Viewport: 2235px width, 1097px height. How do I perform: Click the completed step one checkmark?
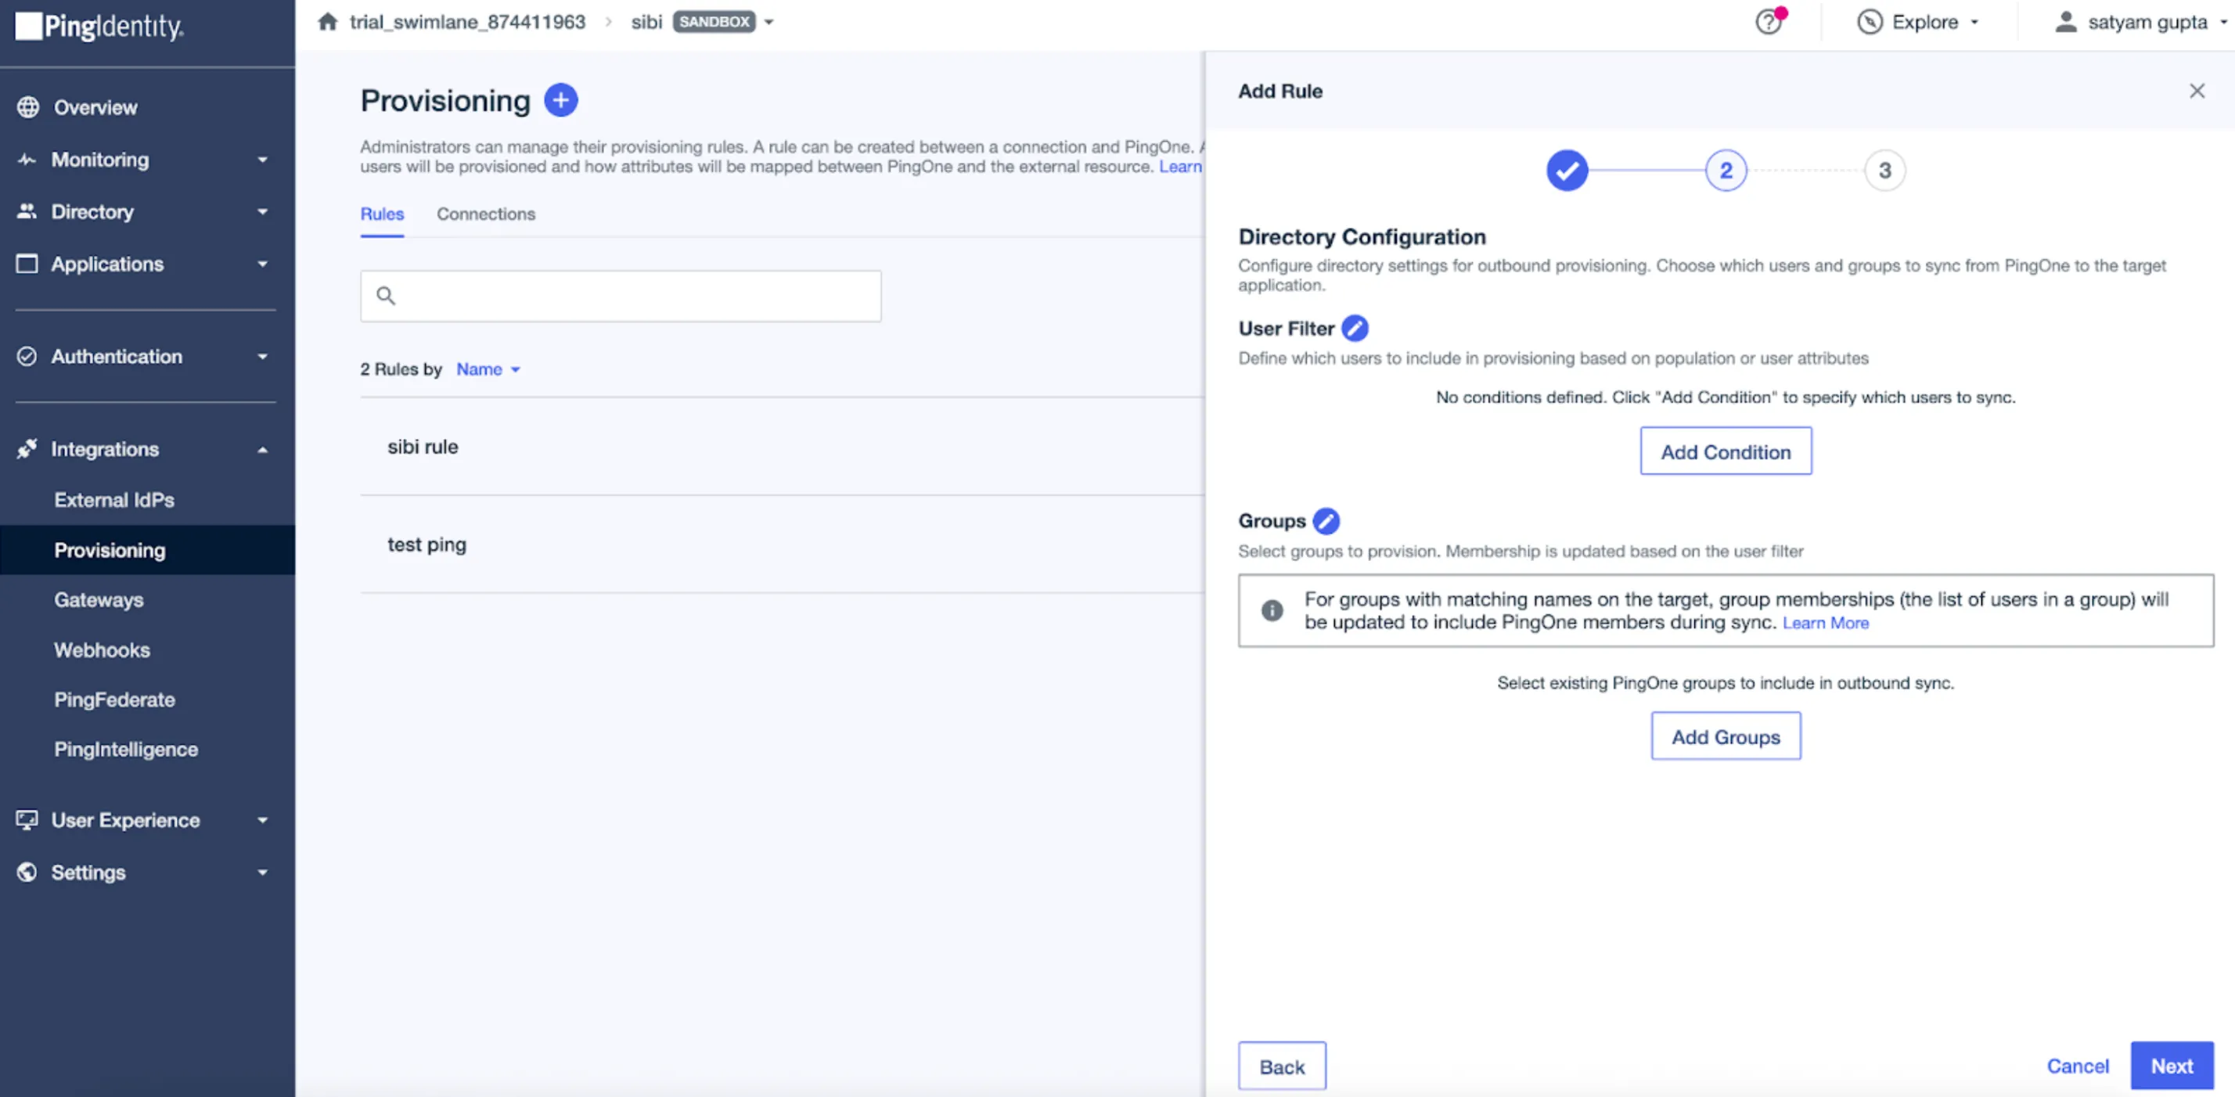pyautogui.click(x=1567, y=171)
